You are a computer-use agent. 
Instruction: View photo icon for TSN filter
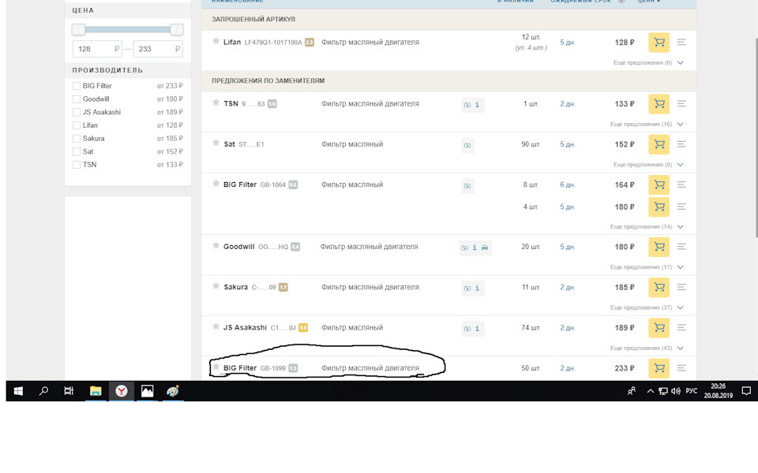(467, 105)
